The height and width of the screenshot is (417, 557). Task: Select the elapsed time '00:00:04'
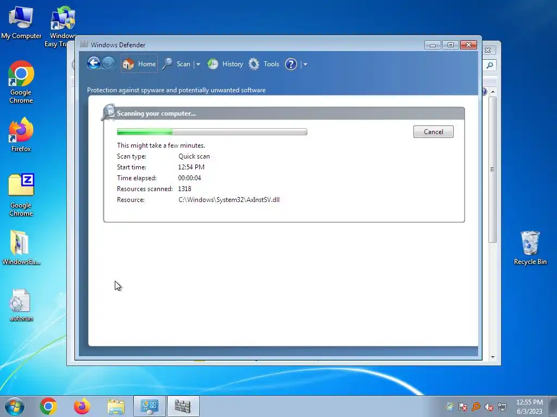(189, 178)
